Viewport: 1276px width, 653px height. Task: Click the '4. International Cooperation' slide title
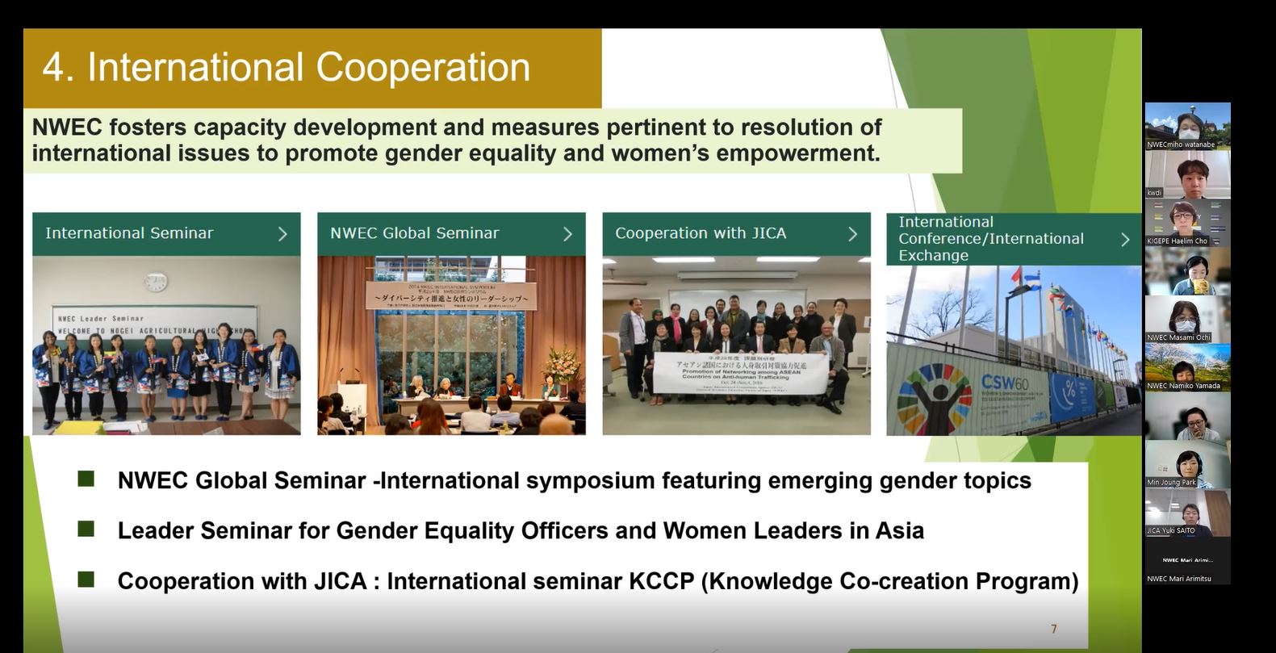(287, 67)
